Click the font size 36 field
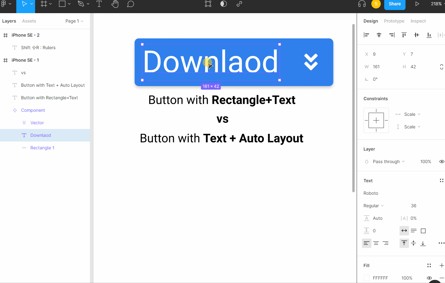445x283 pixels. pyautogui.click(x=414, y=206)
